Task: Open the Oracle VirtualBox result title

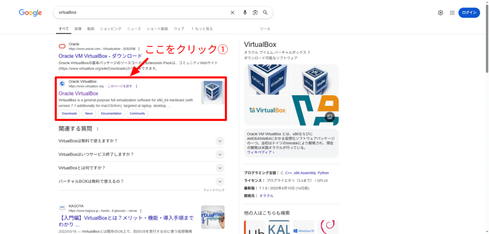Action: 78,93
